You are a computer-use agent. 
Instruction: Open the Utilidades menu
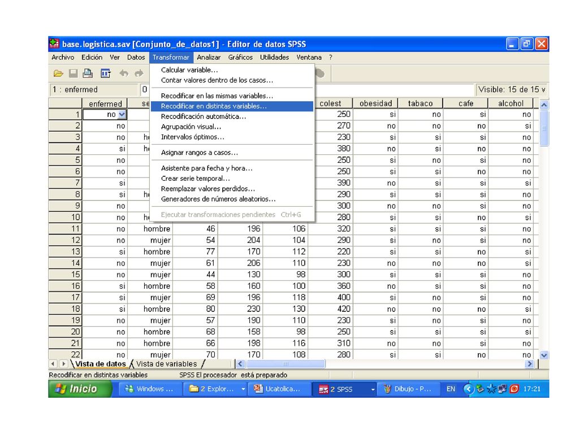point(274,57)
